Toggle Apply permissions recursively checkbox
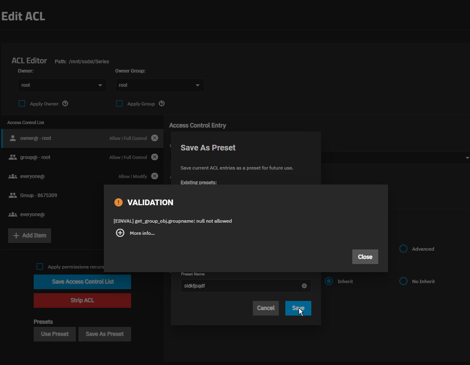Screen dimensions: 470x365 click(39, 266)
